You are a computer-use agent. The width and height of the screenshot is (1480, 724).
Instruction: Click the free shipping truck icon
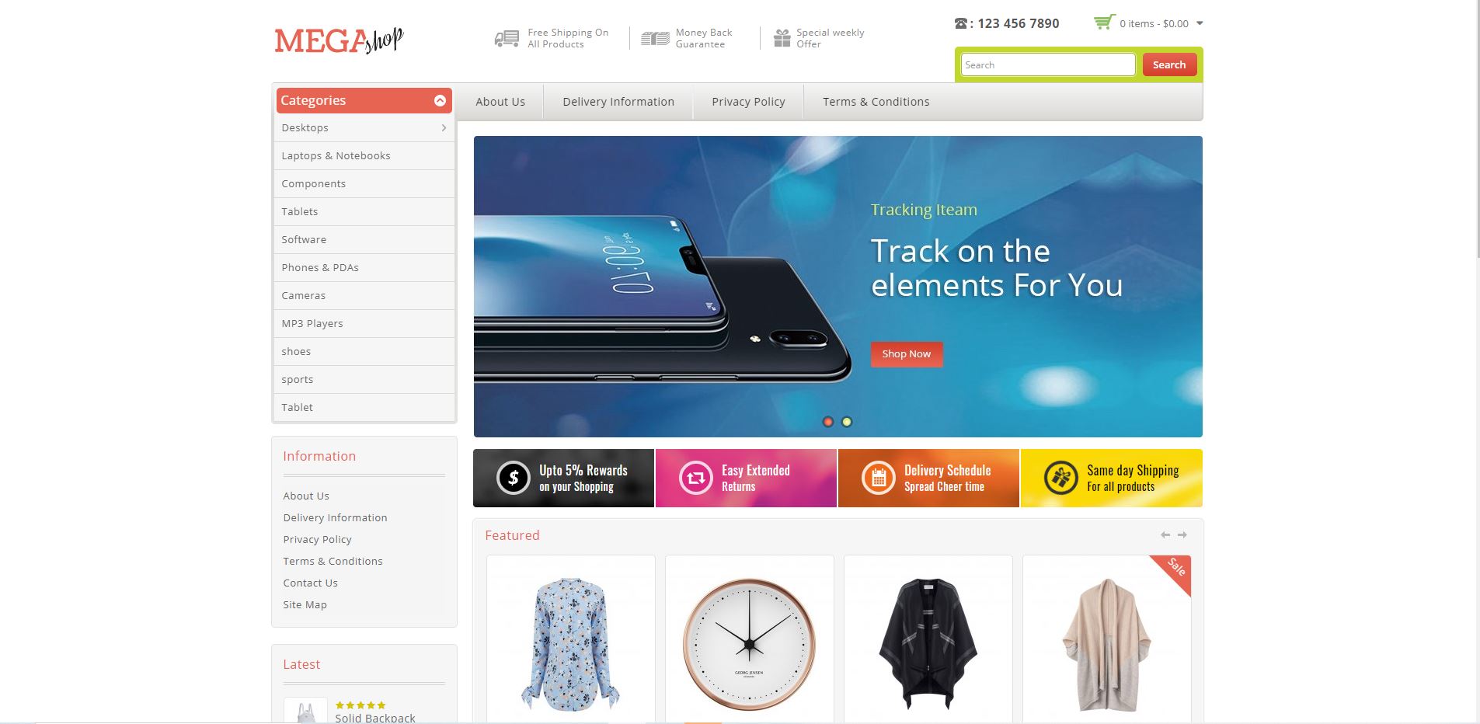[x=507, y=38]
